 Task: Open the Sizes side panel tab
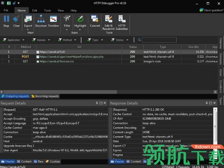(x=220, y=72)
